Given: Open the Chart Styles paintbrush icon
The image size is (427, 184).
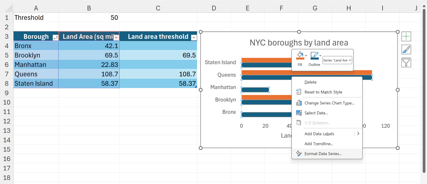Looking at the screenshot, I should pos(406,49).
